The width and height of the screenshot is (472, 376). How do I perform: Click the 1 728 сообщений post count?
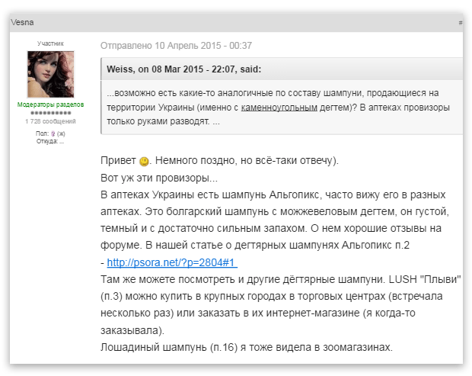click(50, 121)
